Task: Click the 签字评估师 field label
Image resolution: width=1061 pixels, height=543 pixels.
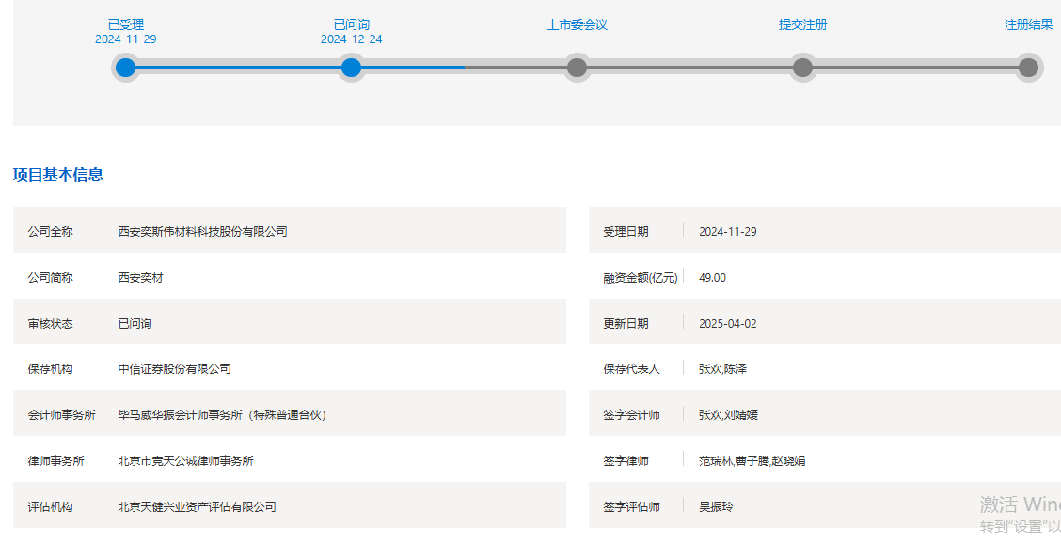Action: coord(631,506)
